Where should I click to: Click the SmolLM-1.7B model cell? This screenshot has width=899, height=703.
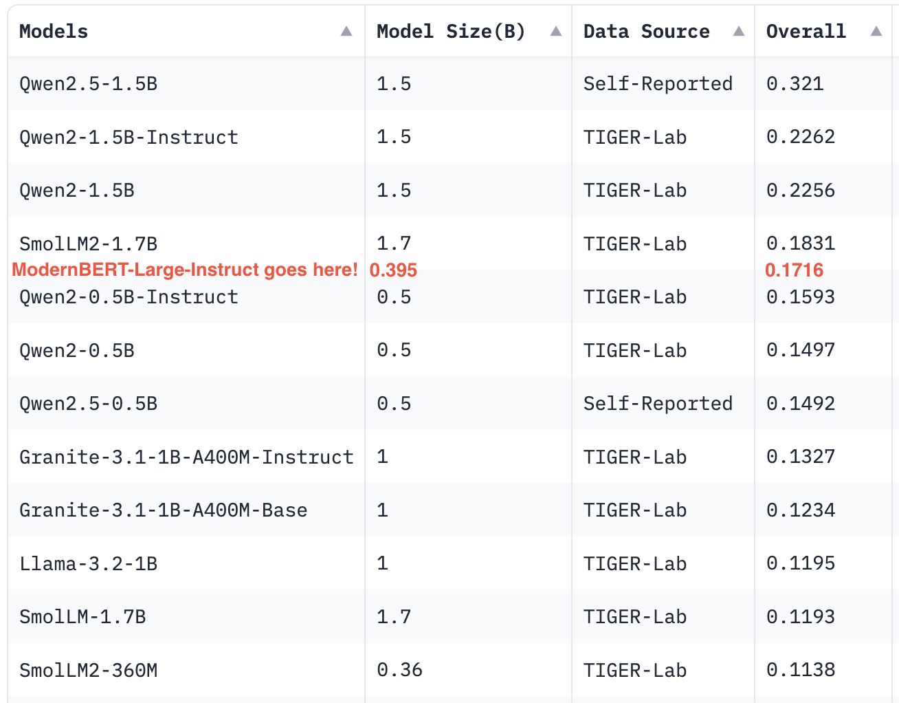coord(82,617)
